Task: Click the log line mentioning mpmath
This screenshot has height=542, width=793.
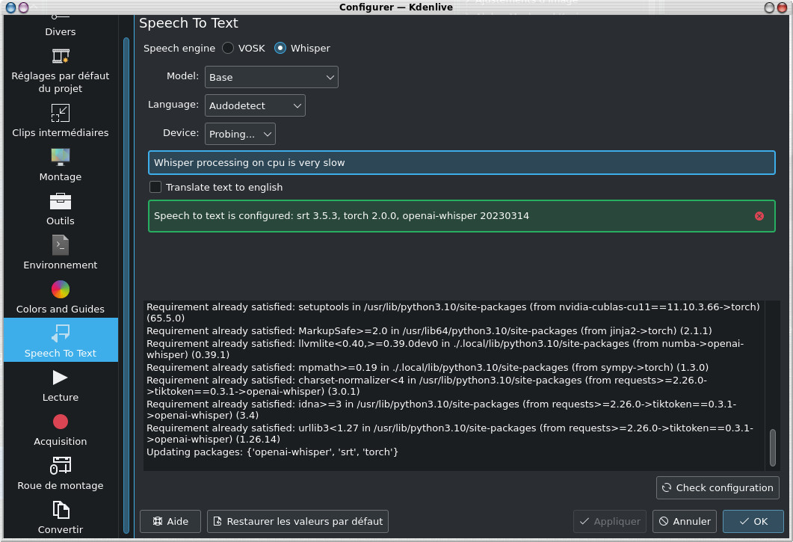Action: tap(428, 367)
